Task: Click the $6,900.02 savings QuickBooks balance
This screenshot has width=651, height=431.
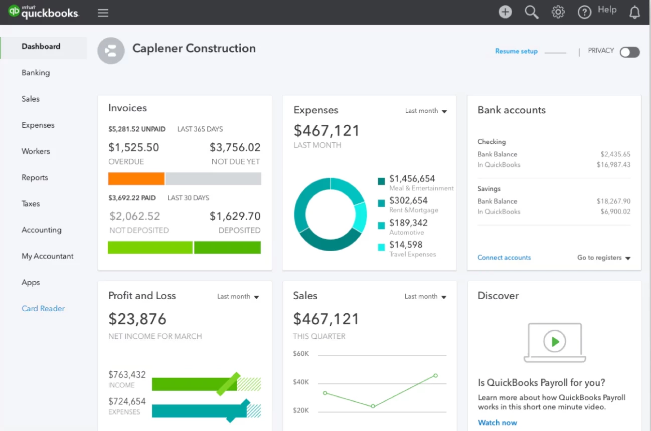Action: coord(615,212)
